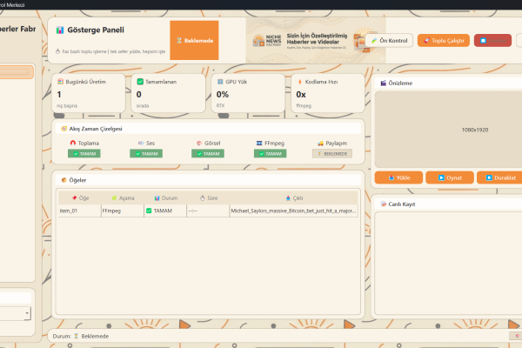Click the TAMAM status under Toplama
This screenshot has height=348, width=522.
[x=84, y=153]
